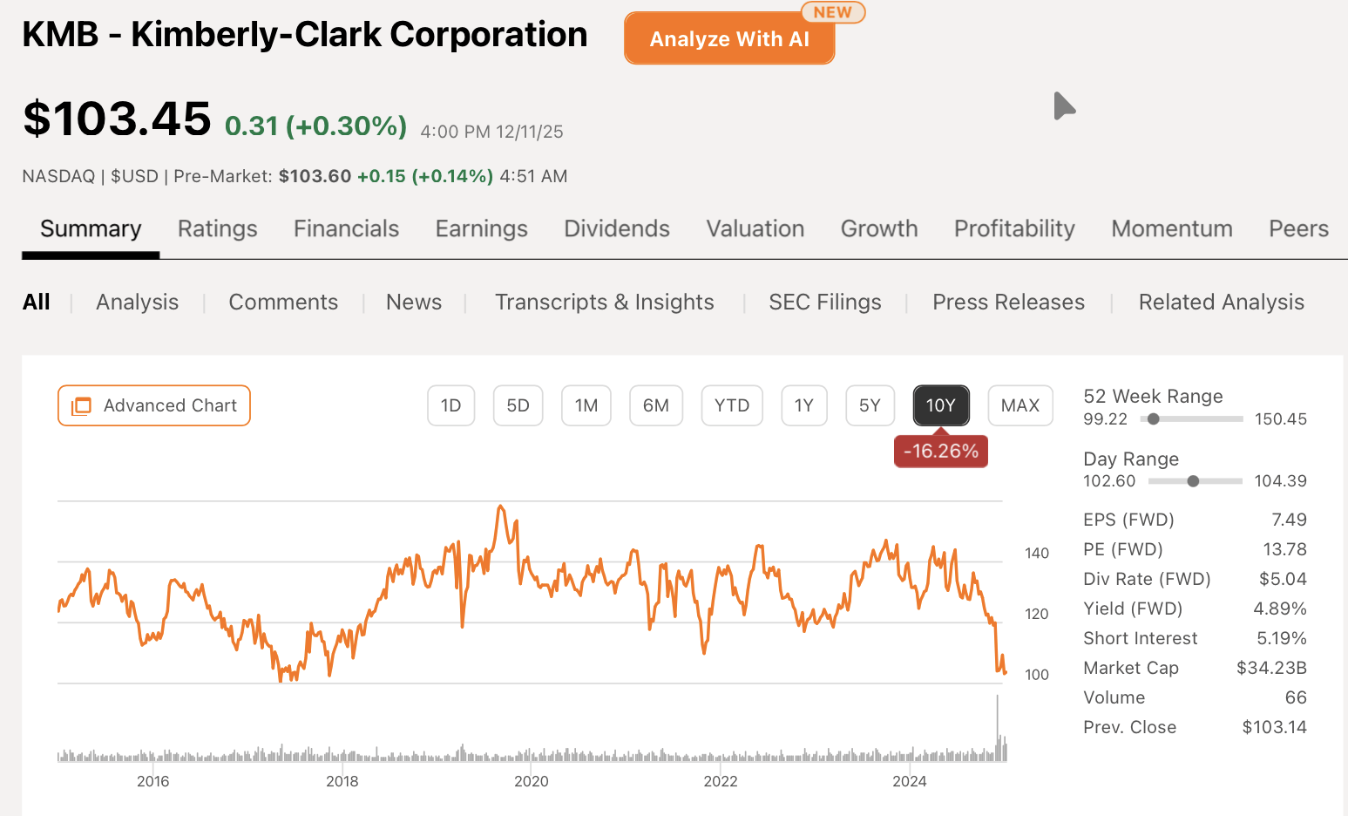The height and width of the screenshot is (816, 1348).
Task: Select the 5Y time range
Action: click(870, 405)
